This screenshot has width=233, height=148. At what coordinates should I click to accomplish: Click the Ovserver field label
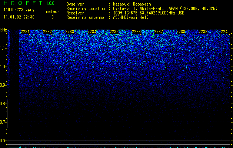75,4
